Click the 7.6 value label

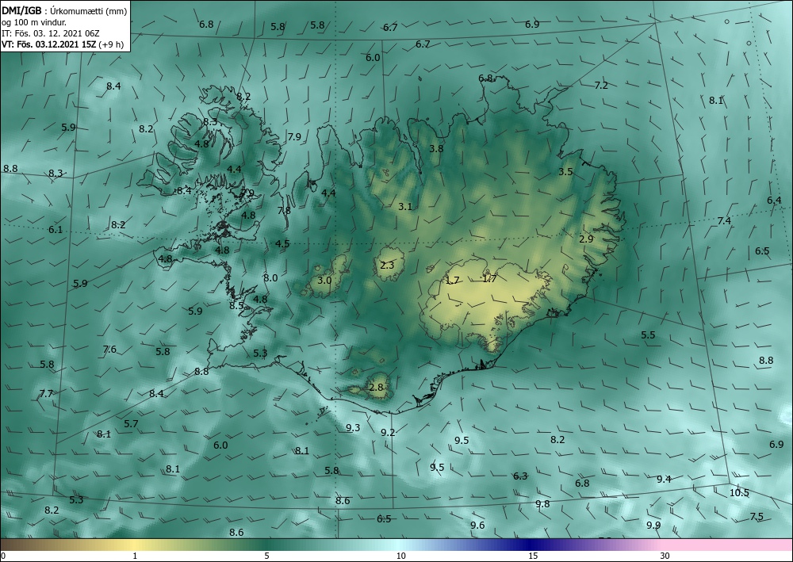click(109, 350)
